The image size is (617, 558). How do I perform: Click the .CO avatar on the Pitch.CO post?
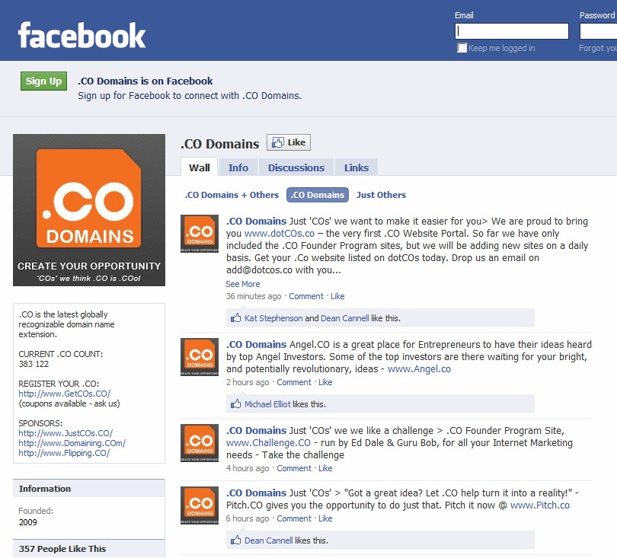(200, 505)
